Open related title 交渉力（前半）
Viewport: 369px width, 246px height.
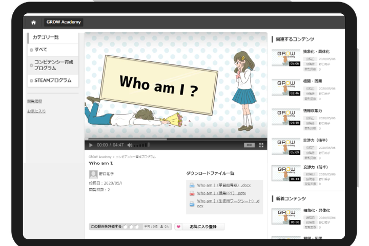pyautogui.click(x=316, y=167)
